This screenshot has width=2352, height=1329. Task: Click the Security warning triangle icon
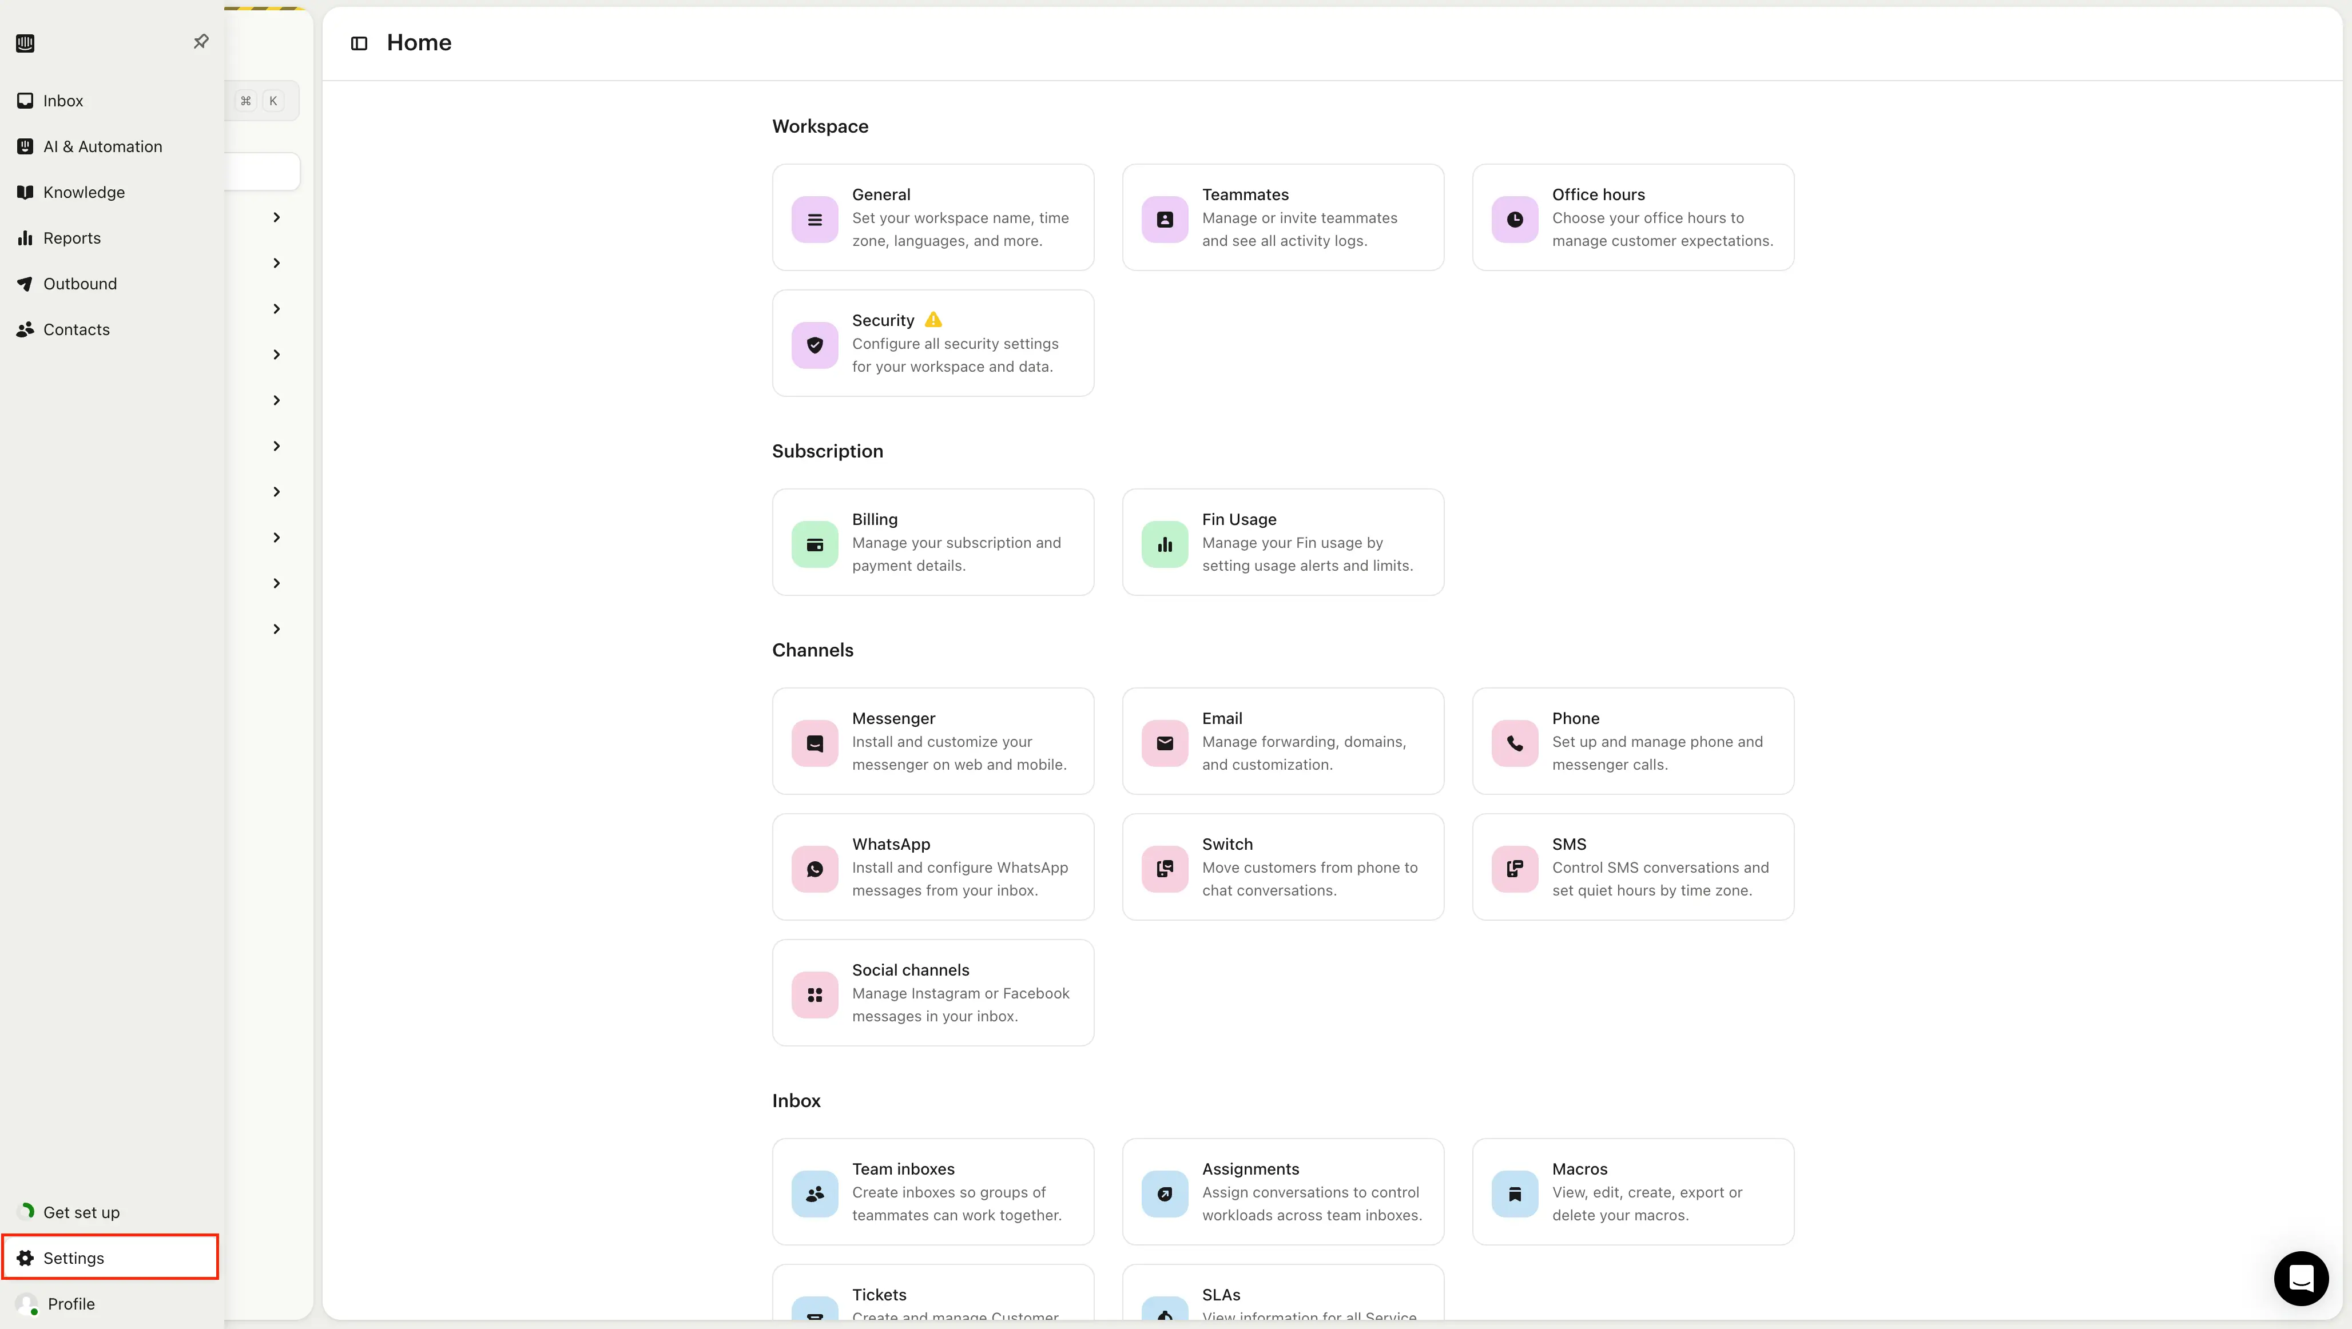(x=933, y=320)
